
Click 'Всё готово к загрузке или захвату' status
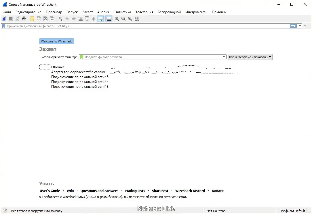(x=37, y=211)
